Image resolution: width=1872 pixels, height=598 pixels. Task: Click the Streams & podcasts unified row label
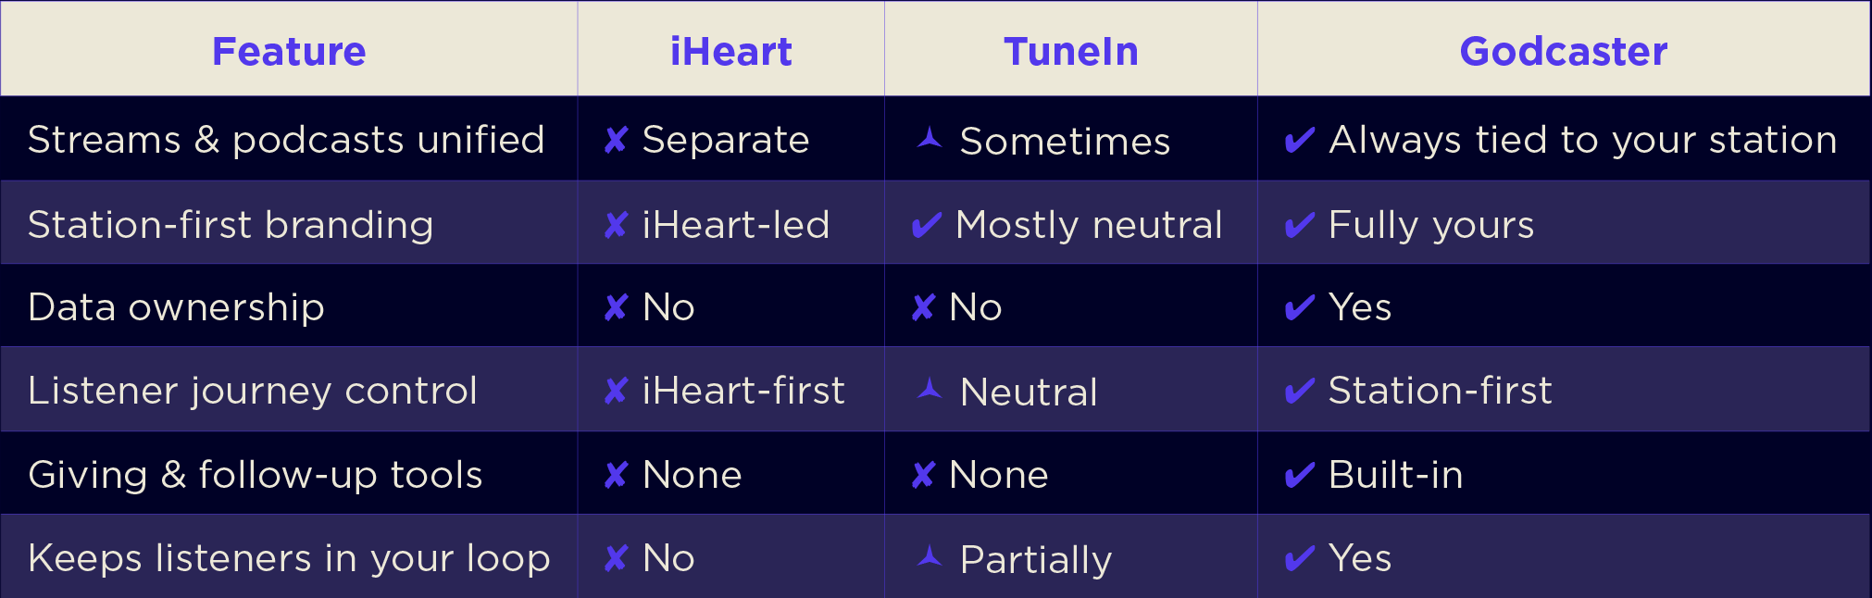[x=286, y=140]
